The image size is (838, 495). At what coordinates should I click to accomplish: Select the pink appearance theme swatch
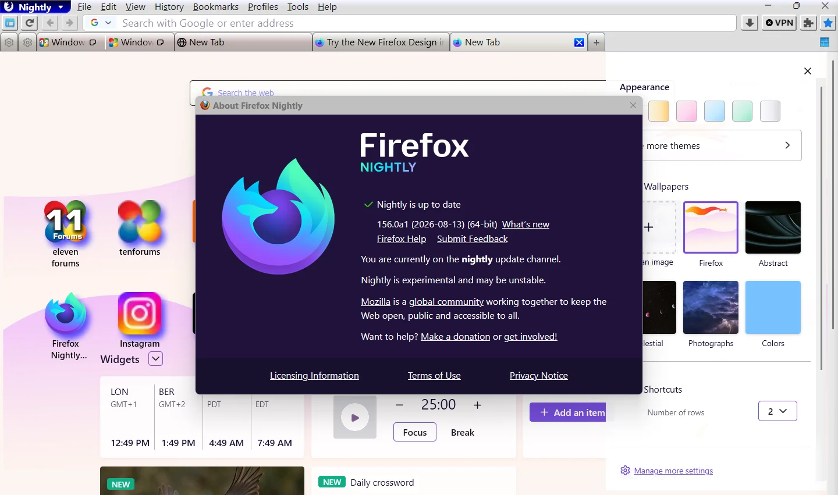687,111
